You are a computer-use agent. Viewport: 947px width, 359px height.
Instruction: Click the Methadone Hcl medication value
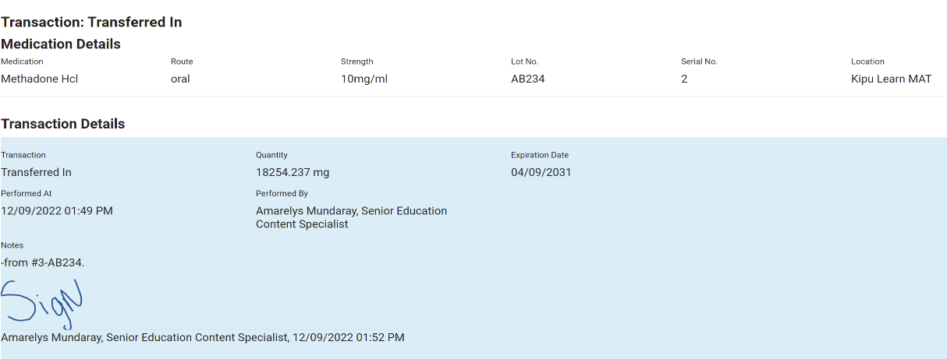[x=40, y=79]
